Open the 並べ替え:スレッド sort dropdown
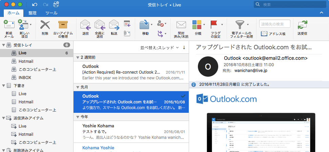 tap(160, 48)
